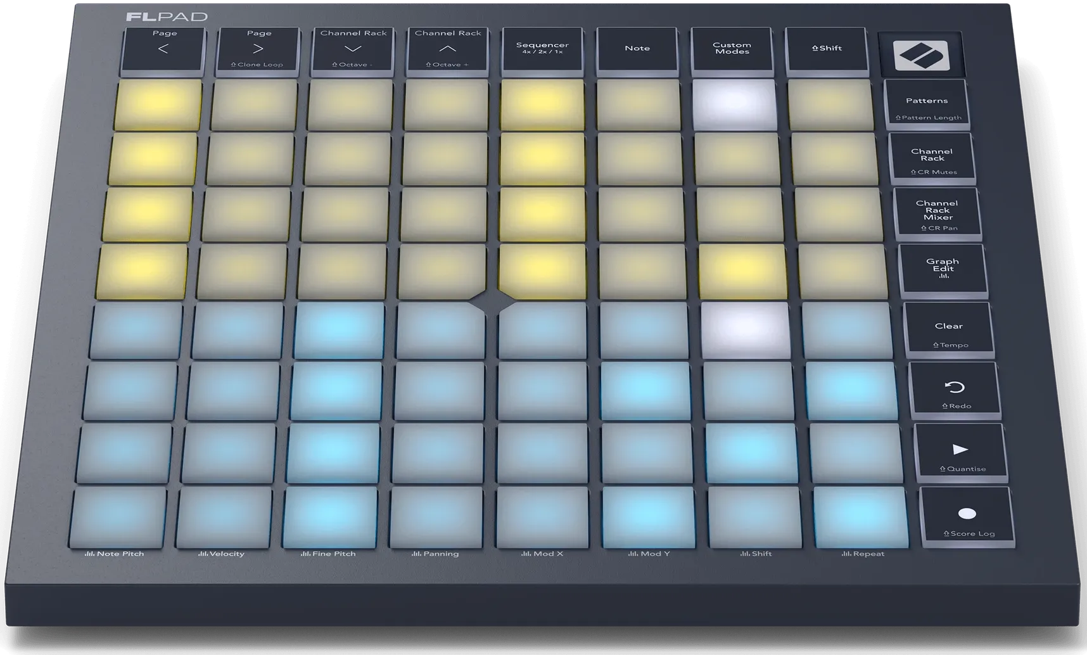
Task: Tap the pad above Note Pitch label
Action: [x=118, y=516]
